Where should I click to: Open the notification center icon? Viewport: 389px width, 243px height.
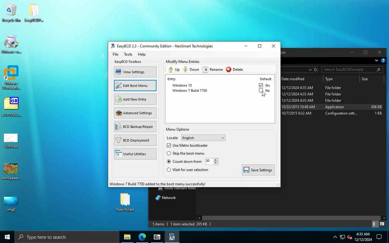click(x=379, y=237)
